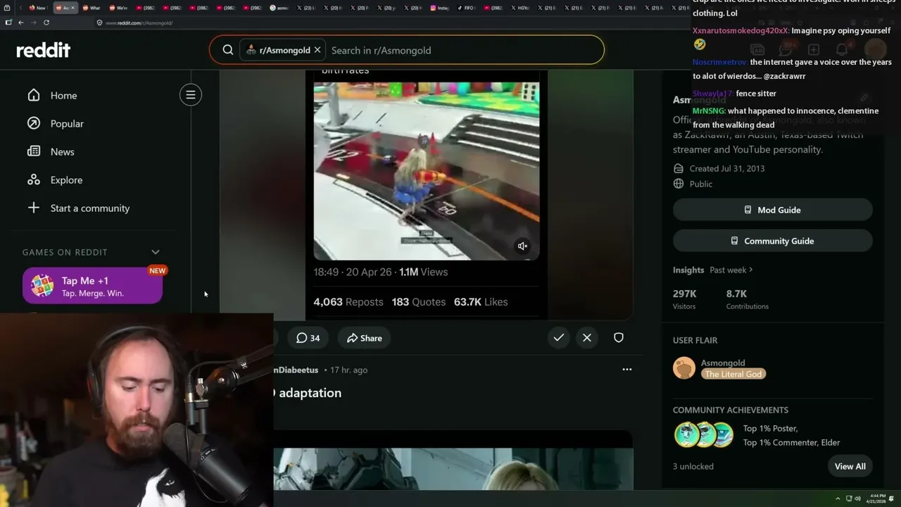Image resolution: width=901 pixels, height=507 pixels.
Task: Switch to the Instagram browser tab
Action: 440,8
